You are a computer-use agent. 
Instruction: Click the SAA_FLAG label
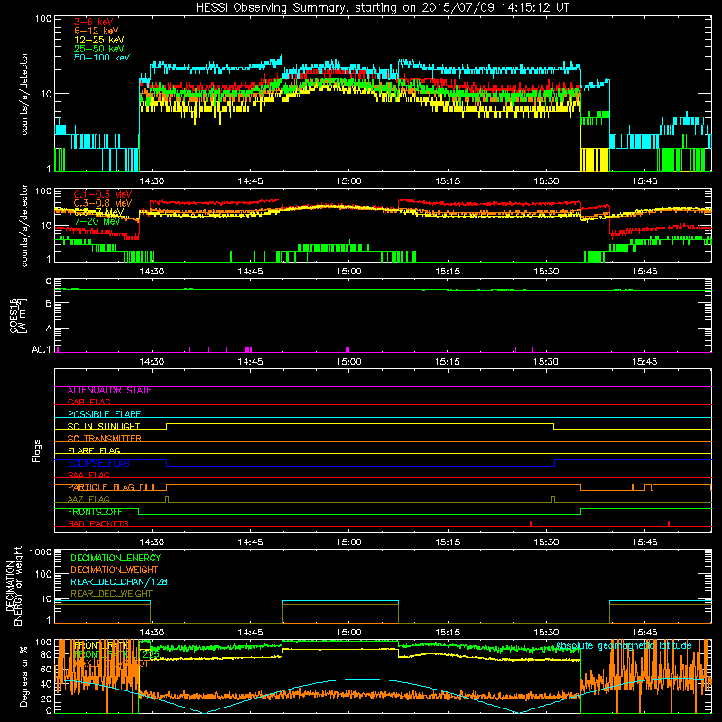(88, 475)
